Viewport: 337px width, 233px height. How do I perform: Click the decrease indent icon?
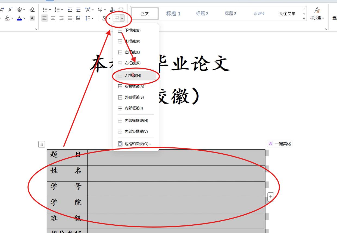coord(70,9)
